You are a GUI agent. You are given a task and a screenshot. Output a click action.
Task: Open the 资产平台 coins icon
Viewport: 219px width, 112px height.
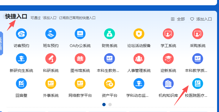[x=109, y=84]
